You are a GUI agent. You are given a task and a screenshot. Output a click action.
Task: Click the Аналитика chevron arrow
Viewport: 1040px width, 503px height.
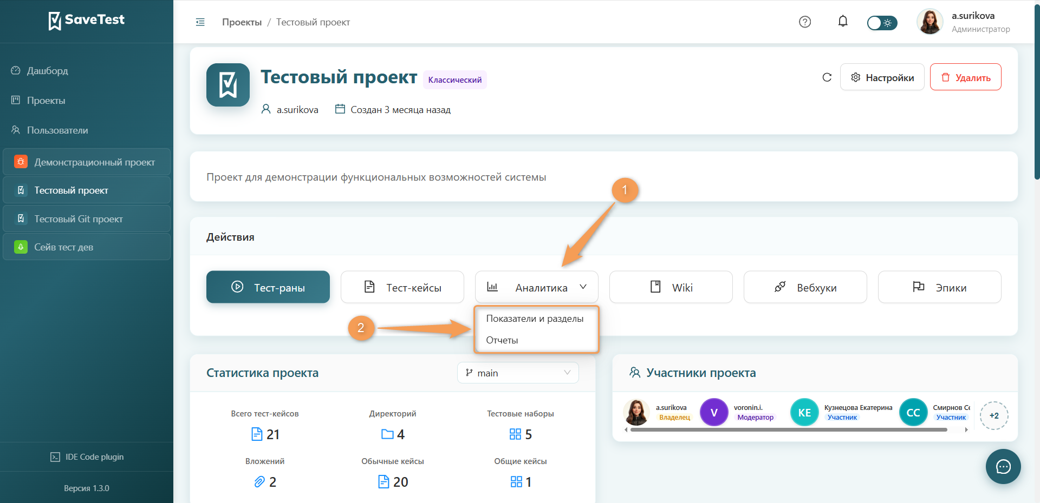coord(583,287)
